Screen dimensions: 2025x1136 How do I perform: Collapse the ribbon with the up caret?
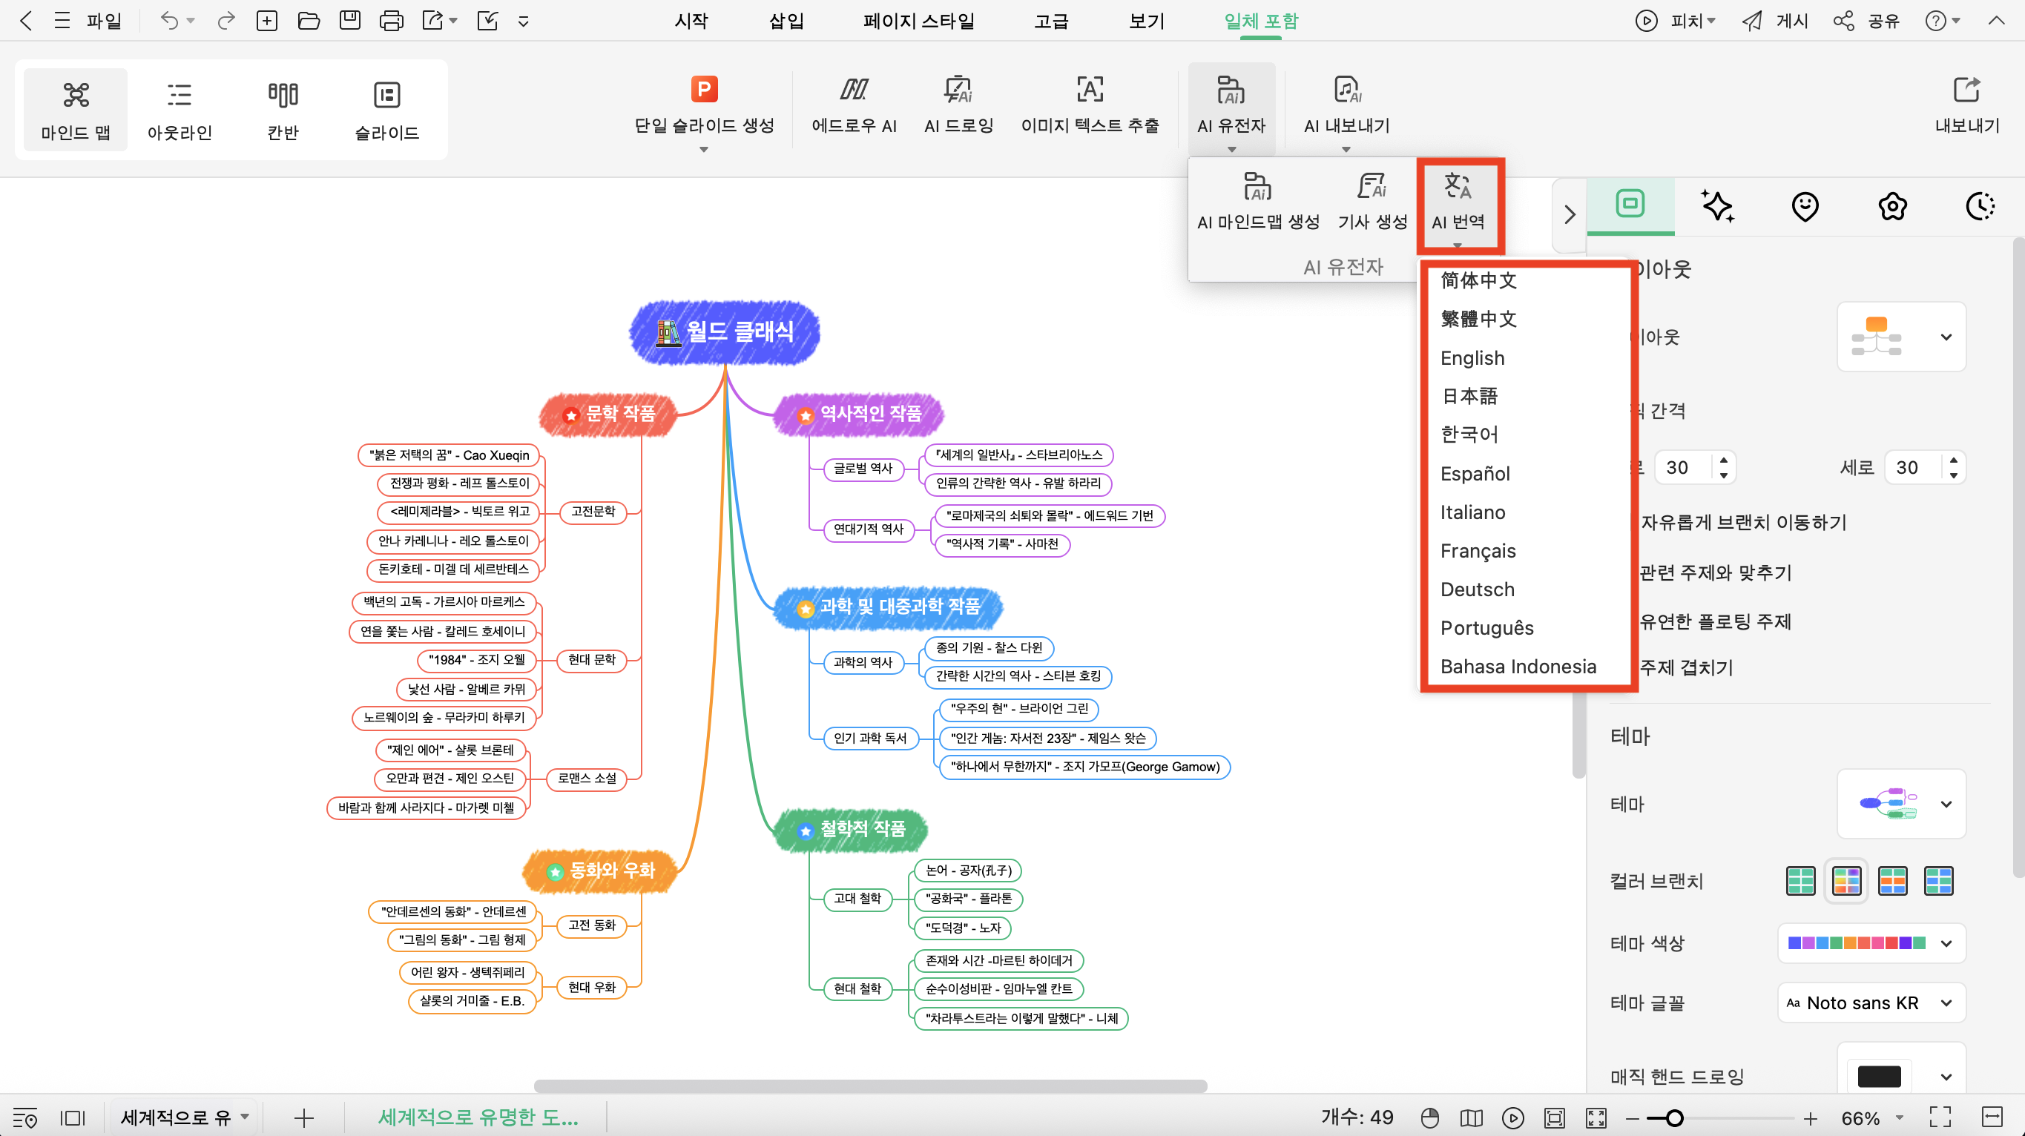pyautogui.click(x=1996, y=21)
